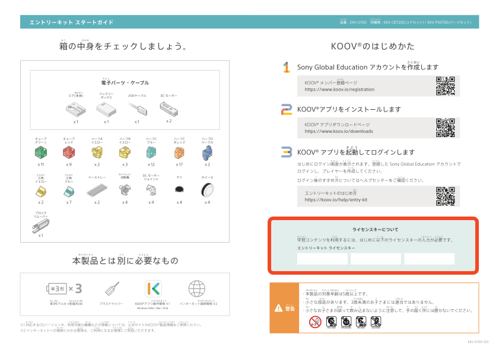Viewport: 499px width, 353px height.
Task: Click the 'ライセンスキーについて' title
Action: tap(375, 230)
